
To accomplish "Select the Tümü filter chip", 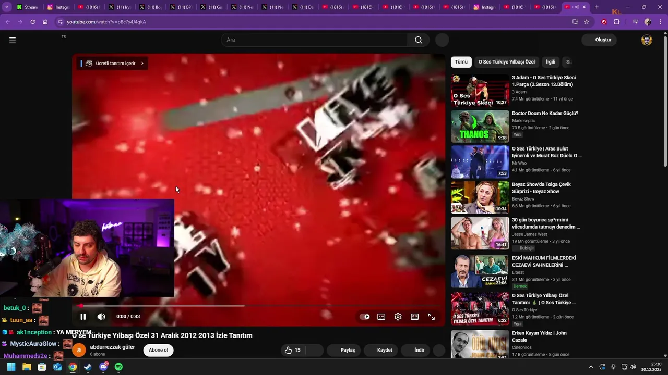I will coord(461,62).
